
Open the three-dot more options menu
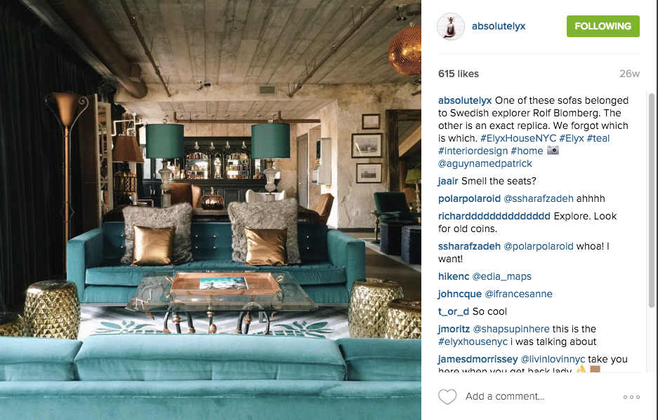(x=631, y=397)
